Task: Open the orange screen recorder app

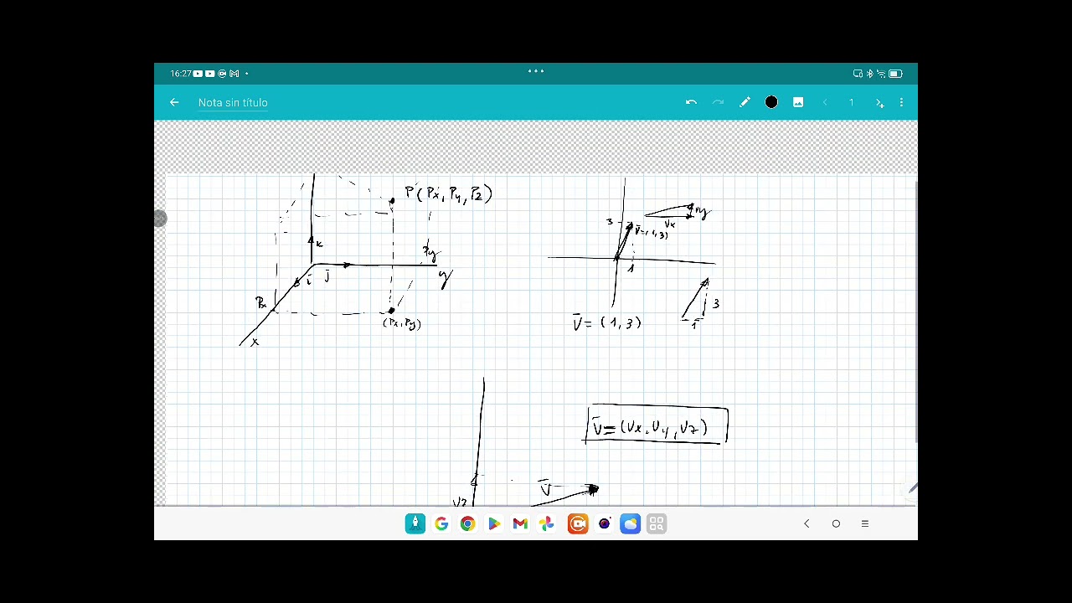Action: (x=578, y=523)
